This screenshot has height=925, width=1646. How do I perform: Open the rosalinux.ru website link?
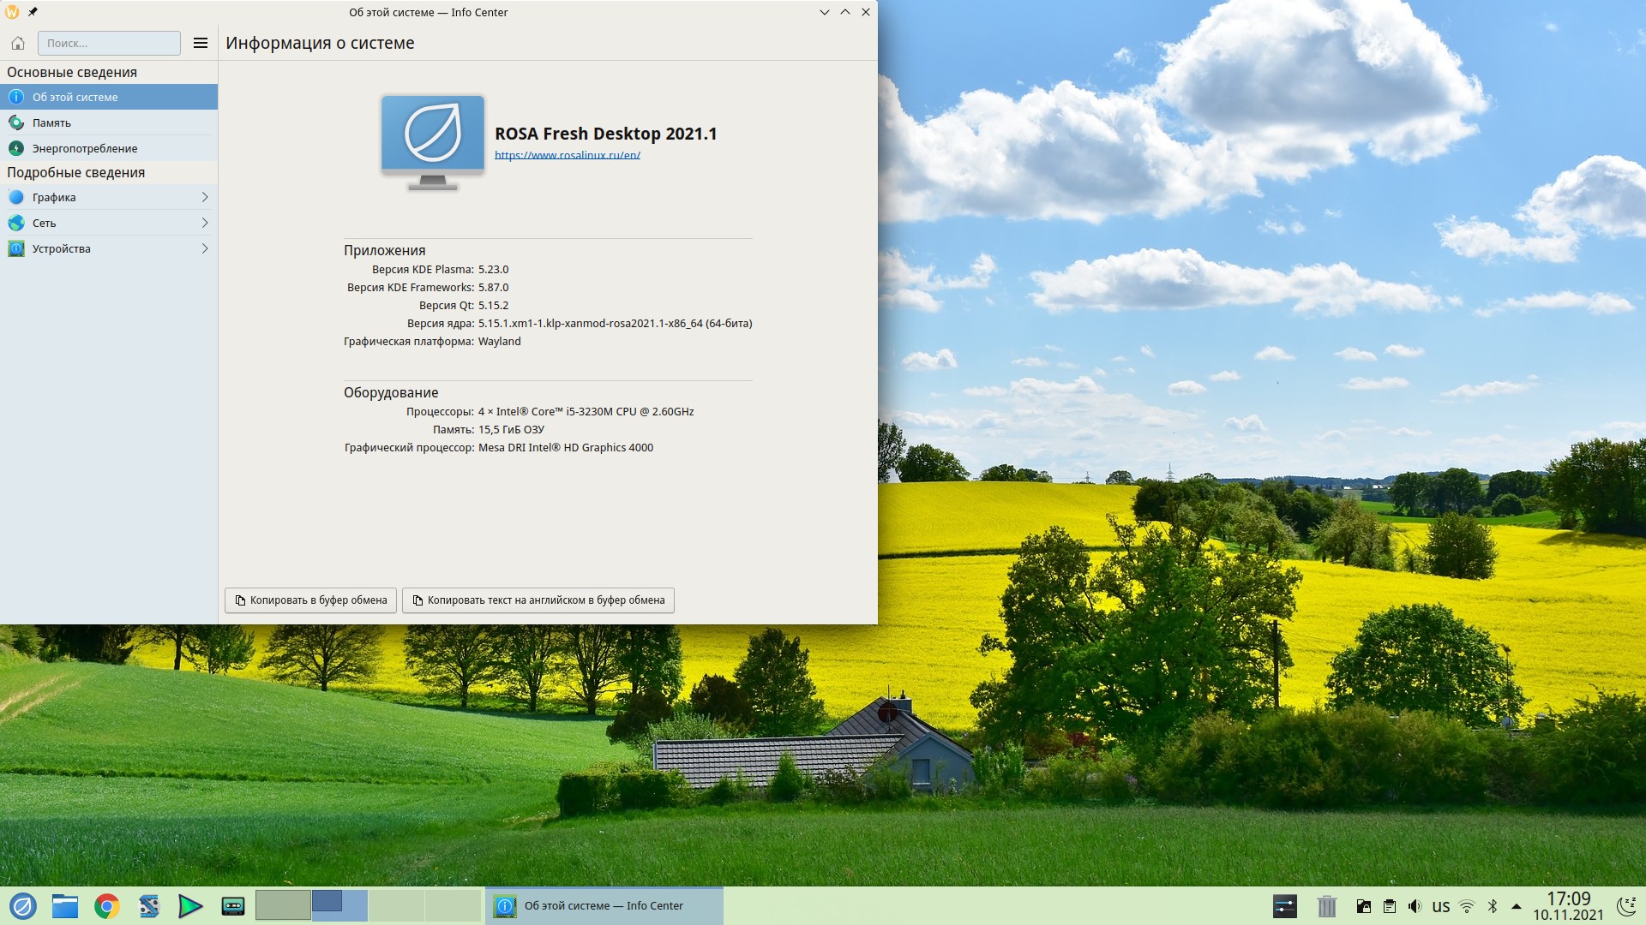(x=567, y=155)
